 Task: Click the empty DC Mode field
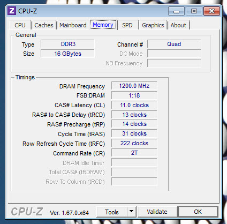[x=174, y=54]
